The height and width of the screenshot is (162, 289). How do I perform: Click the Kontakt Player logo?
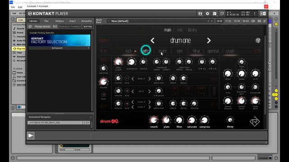click(48, 13)
